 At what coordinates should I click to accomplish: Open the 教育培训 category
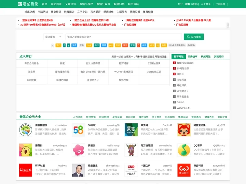[x=69, y=12]
